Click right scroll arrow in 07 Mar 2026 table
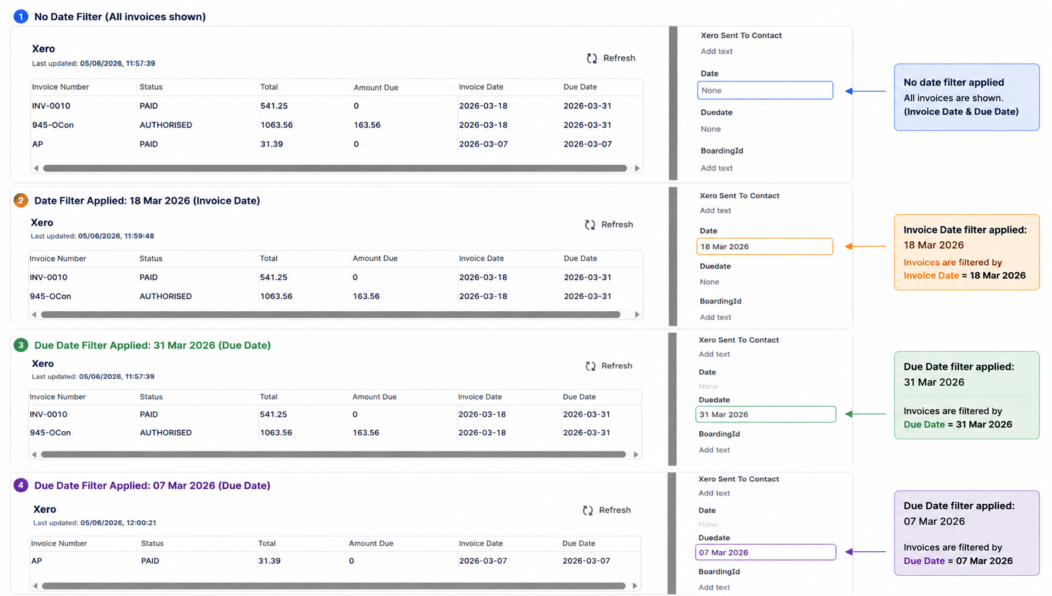 pos(635,586)
